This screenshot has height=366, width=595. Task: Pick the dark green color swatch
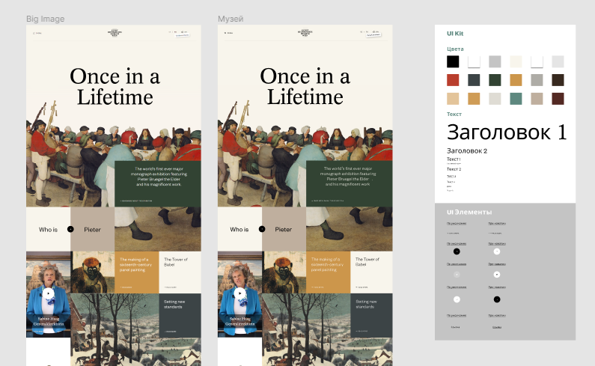[495, 80]
